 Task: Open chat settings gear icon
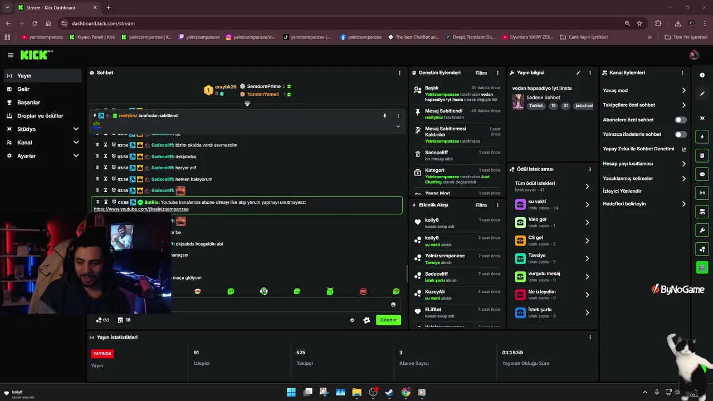point(352,320)
